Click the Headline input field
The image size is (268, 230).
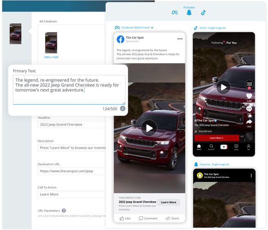(x=72, y=124)
